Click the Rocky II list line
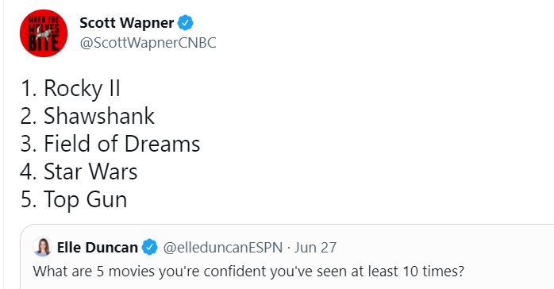Viewport: 554px width, 289px height. tap(71, 88)
